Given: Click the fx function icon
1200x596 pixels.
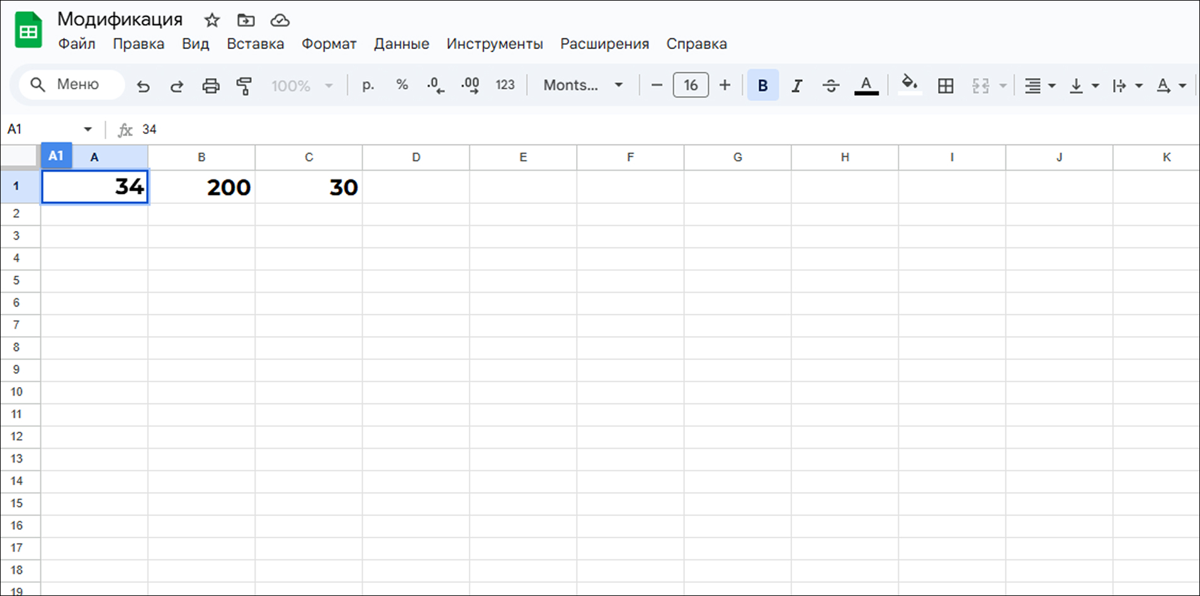Looking at the screenshot, I should [125, 130].
